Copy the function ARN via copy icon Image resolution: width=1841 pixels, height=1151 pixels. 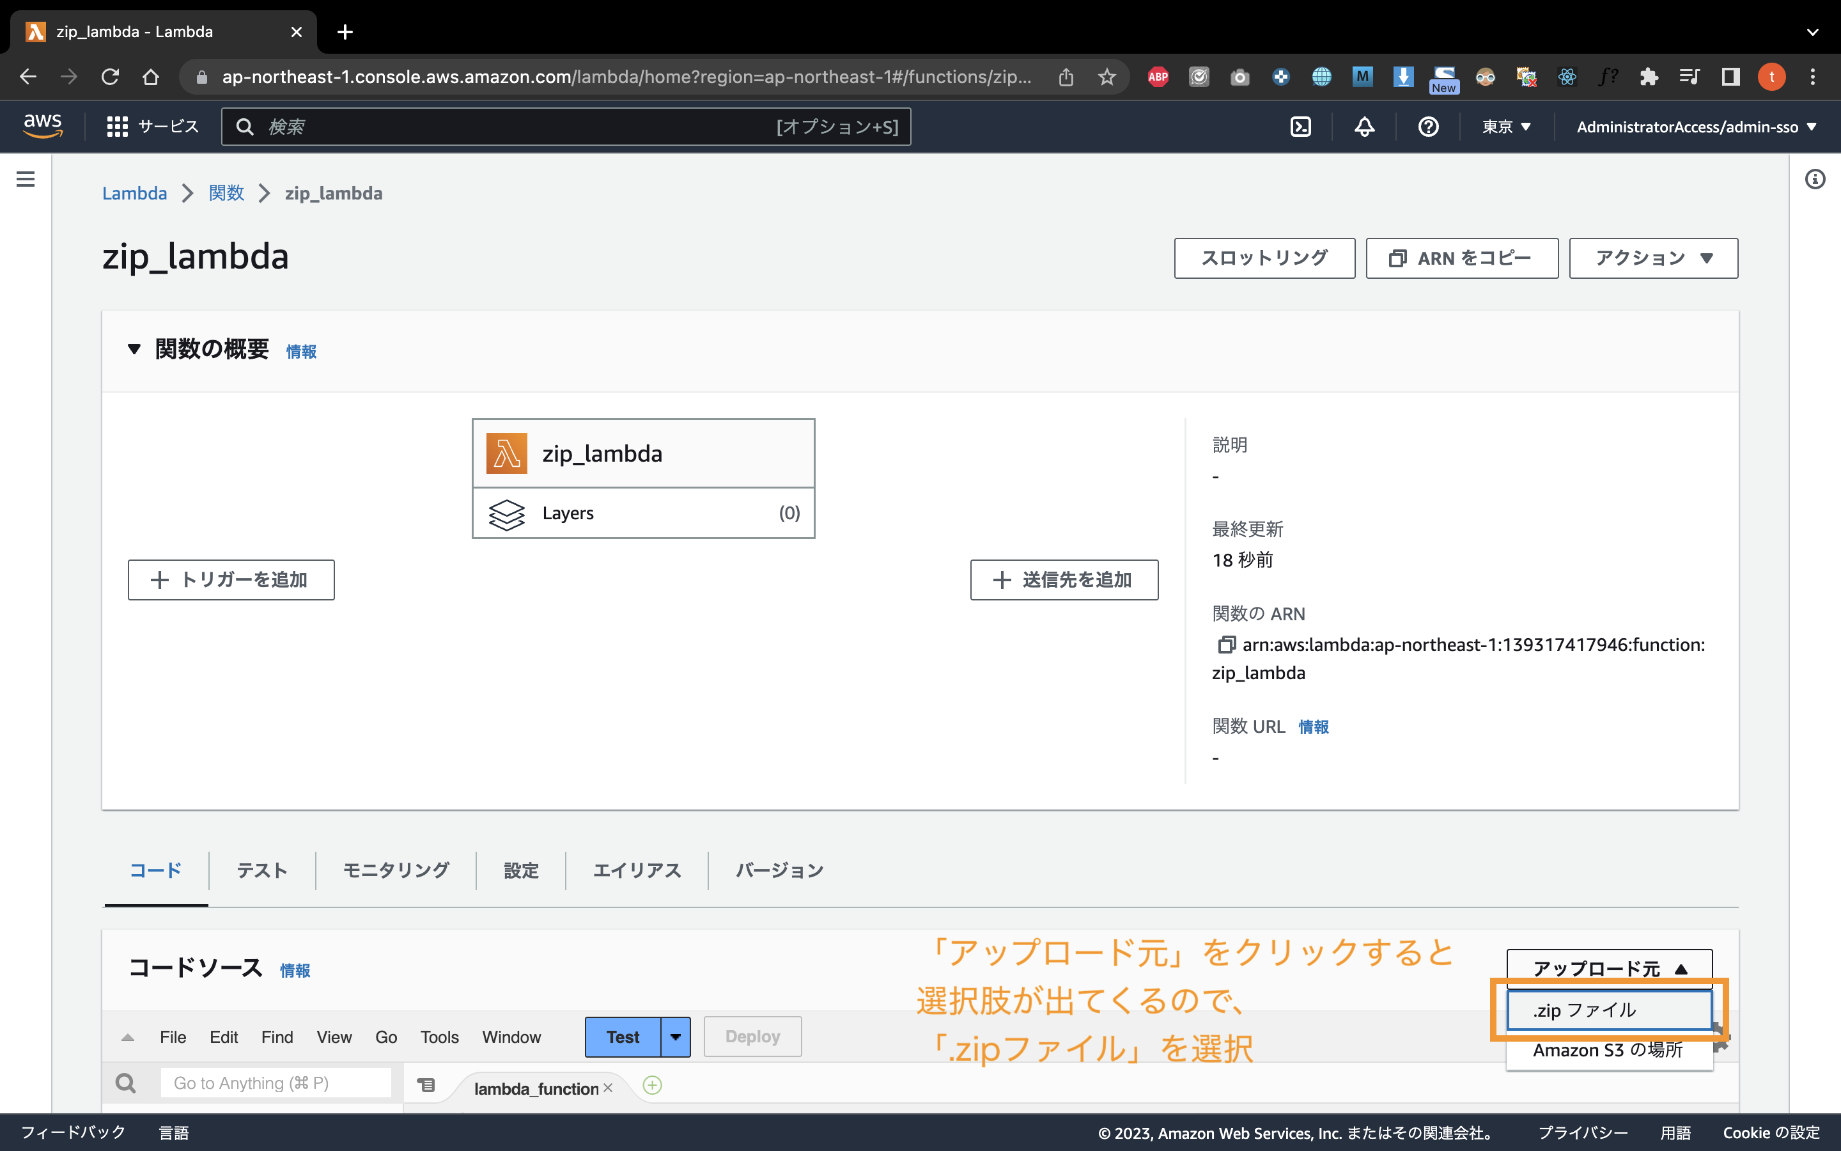pos(1226,645)
